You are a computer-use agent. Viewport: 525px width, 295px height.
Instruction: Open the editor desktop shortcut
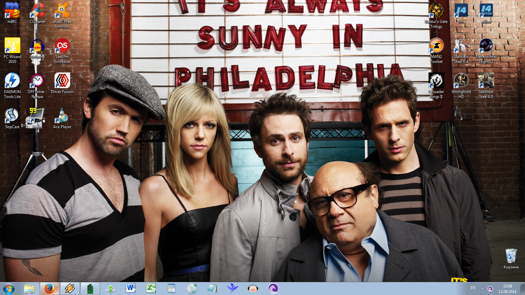tap(486, 13)
